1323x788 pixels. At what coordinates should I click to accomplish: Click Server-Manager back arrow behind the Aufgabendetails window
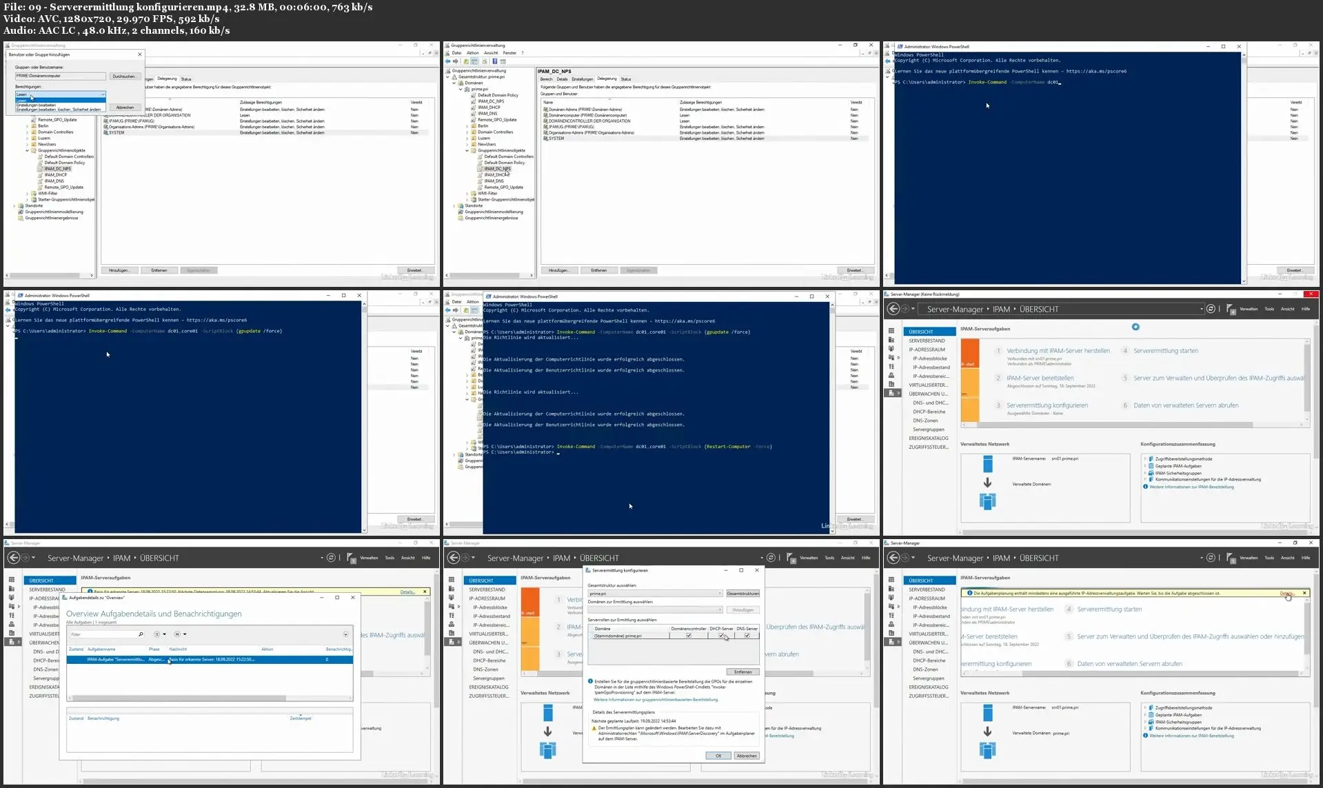tap(14, 558)
